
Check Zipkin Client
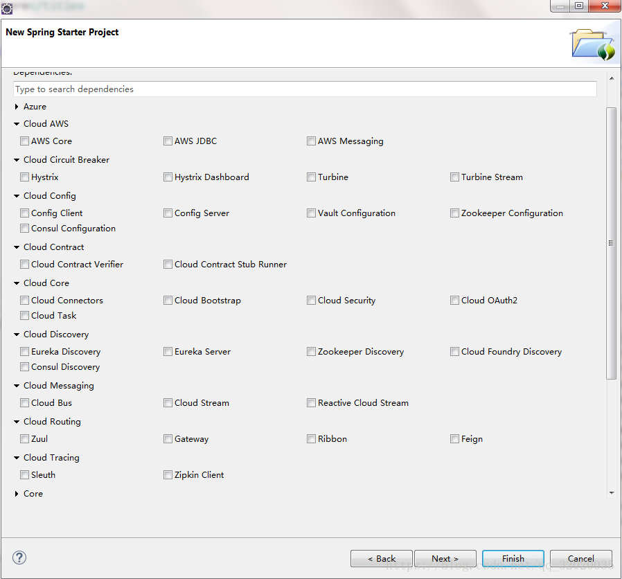click(168, 474)
